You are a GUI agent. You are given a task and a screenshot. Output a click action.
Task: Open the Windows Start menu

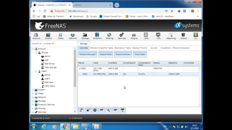pyautogui.click(x=34, y=127)
